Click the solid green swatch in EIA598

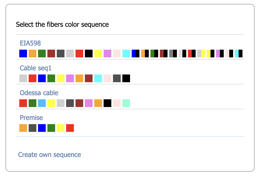click(x=42, y=54)
